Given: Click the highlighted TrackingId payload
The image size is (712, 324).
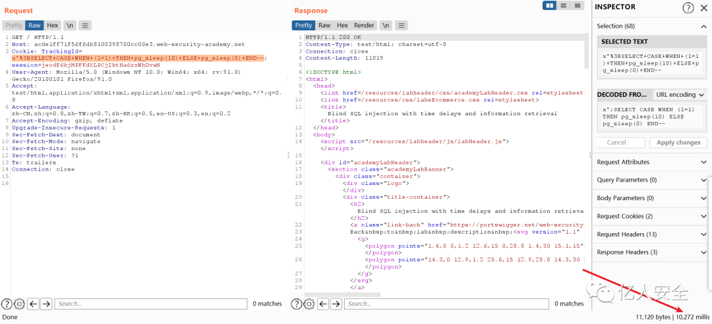Looking at the screenshot, I should pos(138,58).
